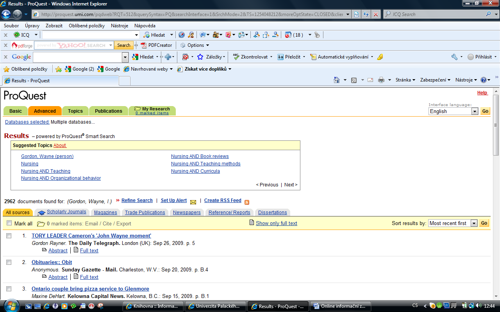Open Zabezpečení safety menu
Screen dimensions: 500x312
435,80
